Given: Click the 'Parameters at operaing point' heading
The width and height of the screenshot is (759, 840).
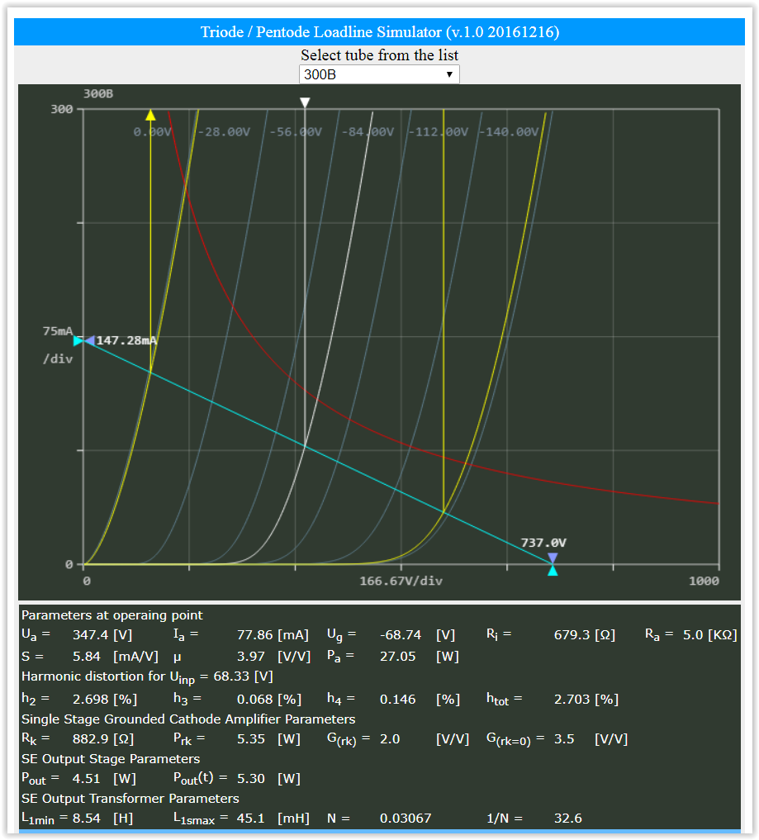Looking at the screenshot, I should (x=112, y=615).
